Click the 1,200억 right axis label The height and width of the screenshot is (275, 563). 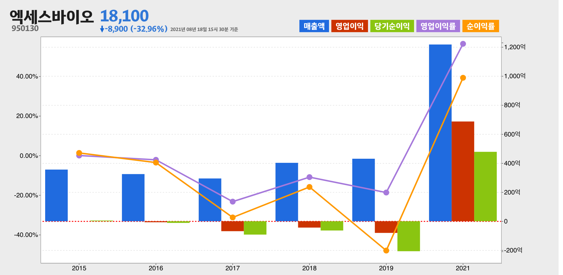[515, 47]
